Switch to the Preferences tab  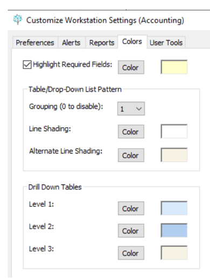click(35, 43)
